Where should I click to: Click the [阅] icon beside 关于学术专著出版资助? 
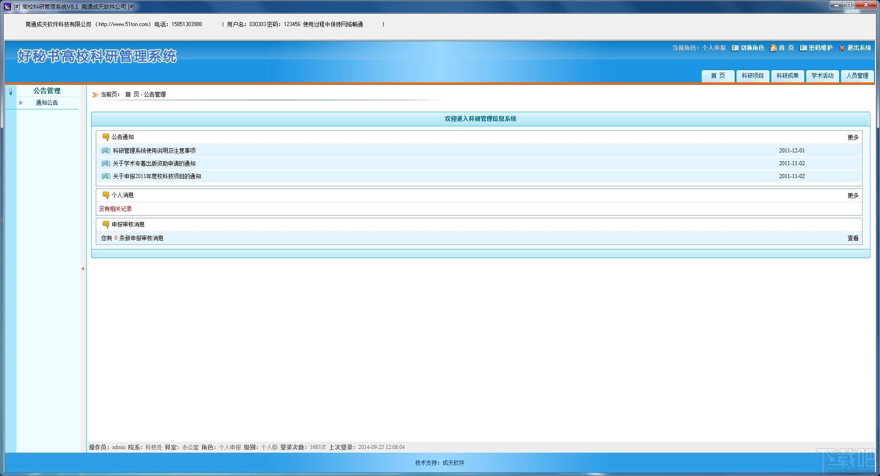click(x=106, y=163)
